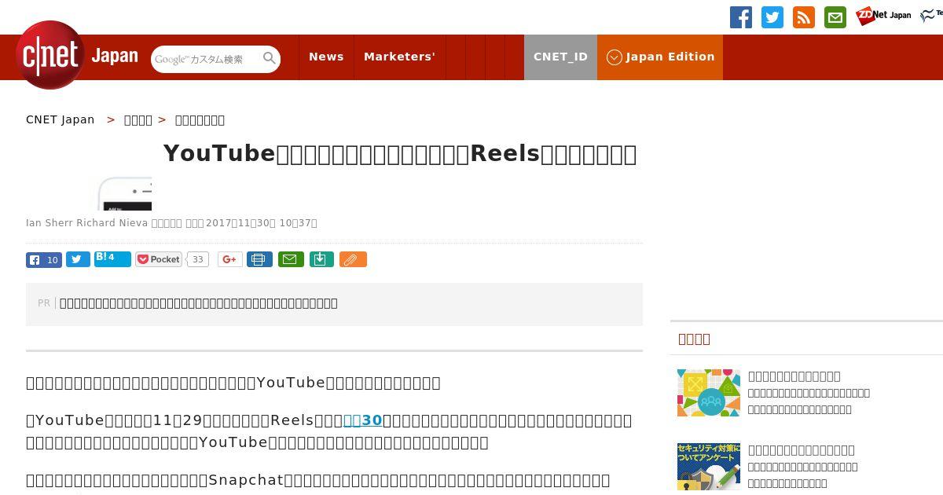The height and width of the screenshot is (495, 943).
Task: Save article to Pocket
Action: [x=159, y=259]
